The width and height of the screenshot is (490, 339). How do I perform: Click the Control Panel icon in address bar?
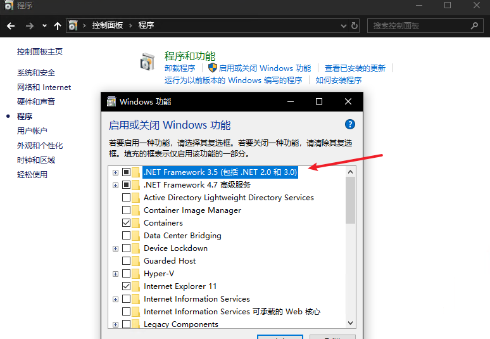click(x=74, y=25)
